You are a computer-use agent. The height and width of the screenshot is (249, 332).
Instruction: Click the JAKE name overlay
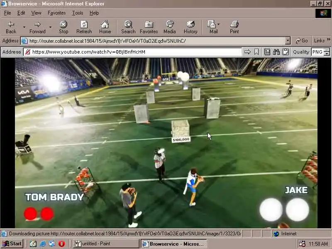[296, 190]
